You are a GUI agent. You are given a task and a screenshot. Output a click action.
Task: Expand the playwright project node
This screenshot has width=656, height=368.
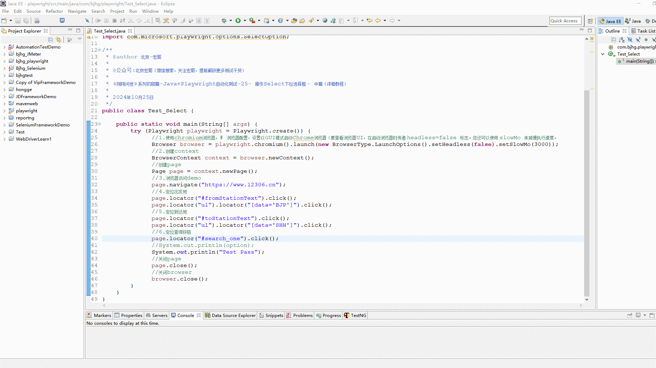(x=4, y=111)
